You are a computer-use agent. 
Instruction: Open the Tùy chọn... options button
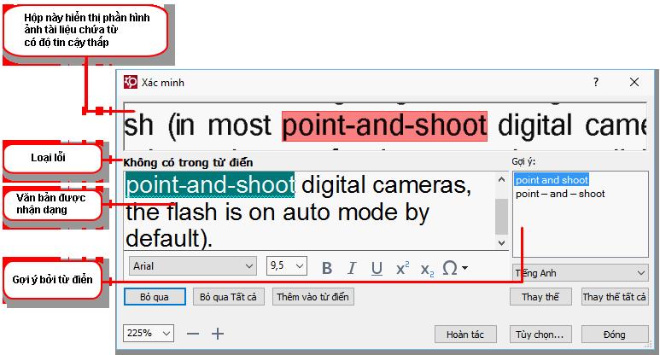pyautogui.click(x=540, y=335)
